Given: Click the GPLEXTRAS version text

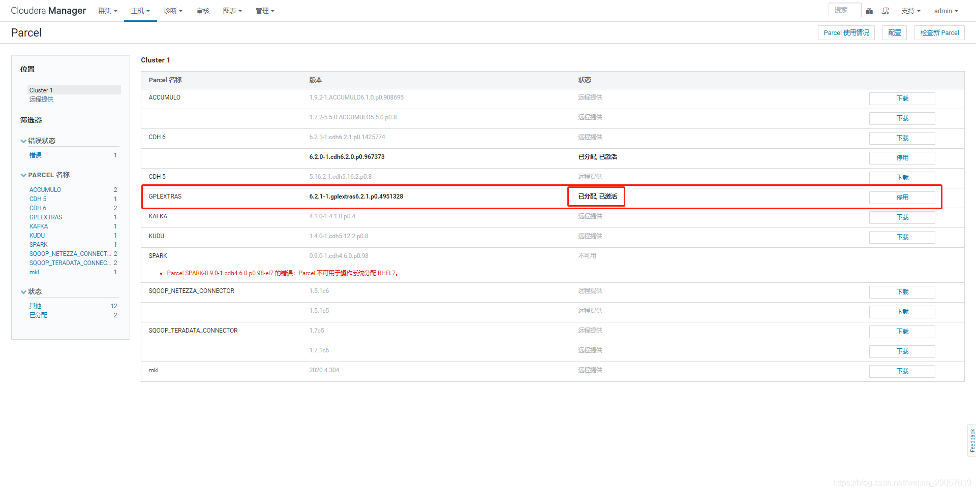Looking at the screenshot, I should (356, 196).
